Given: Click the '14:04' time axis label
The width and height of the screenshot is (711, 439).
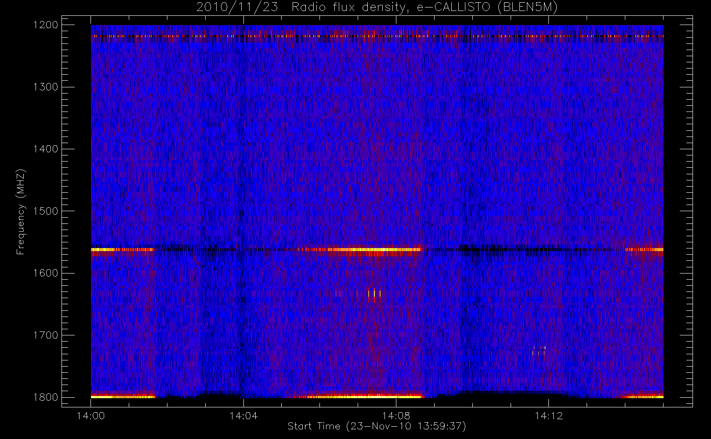Looking at the screenshot, I should point(243,416).
